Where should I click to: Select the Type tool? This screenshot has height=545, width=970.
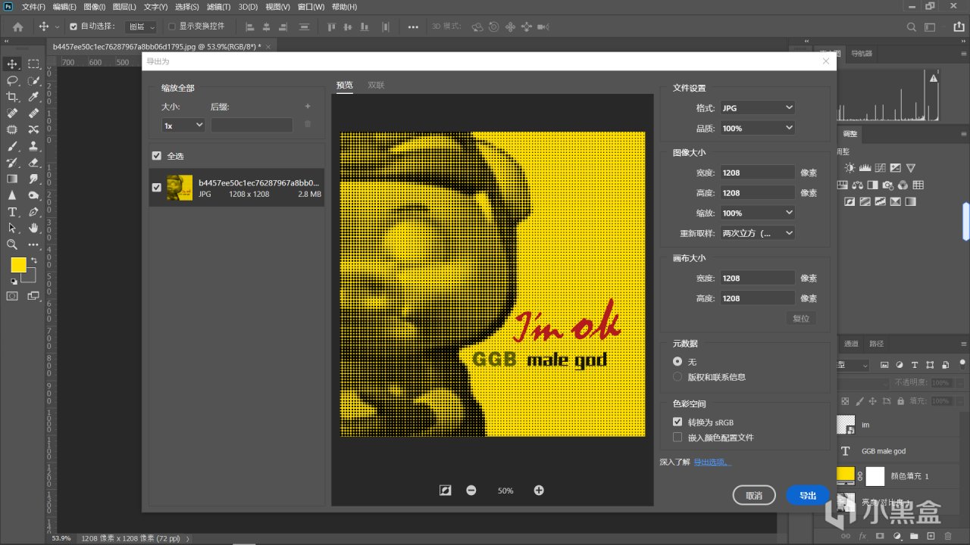point(12,212)
